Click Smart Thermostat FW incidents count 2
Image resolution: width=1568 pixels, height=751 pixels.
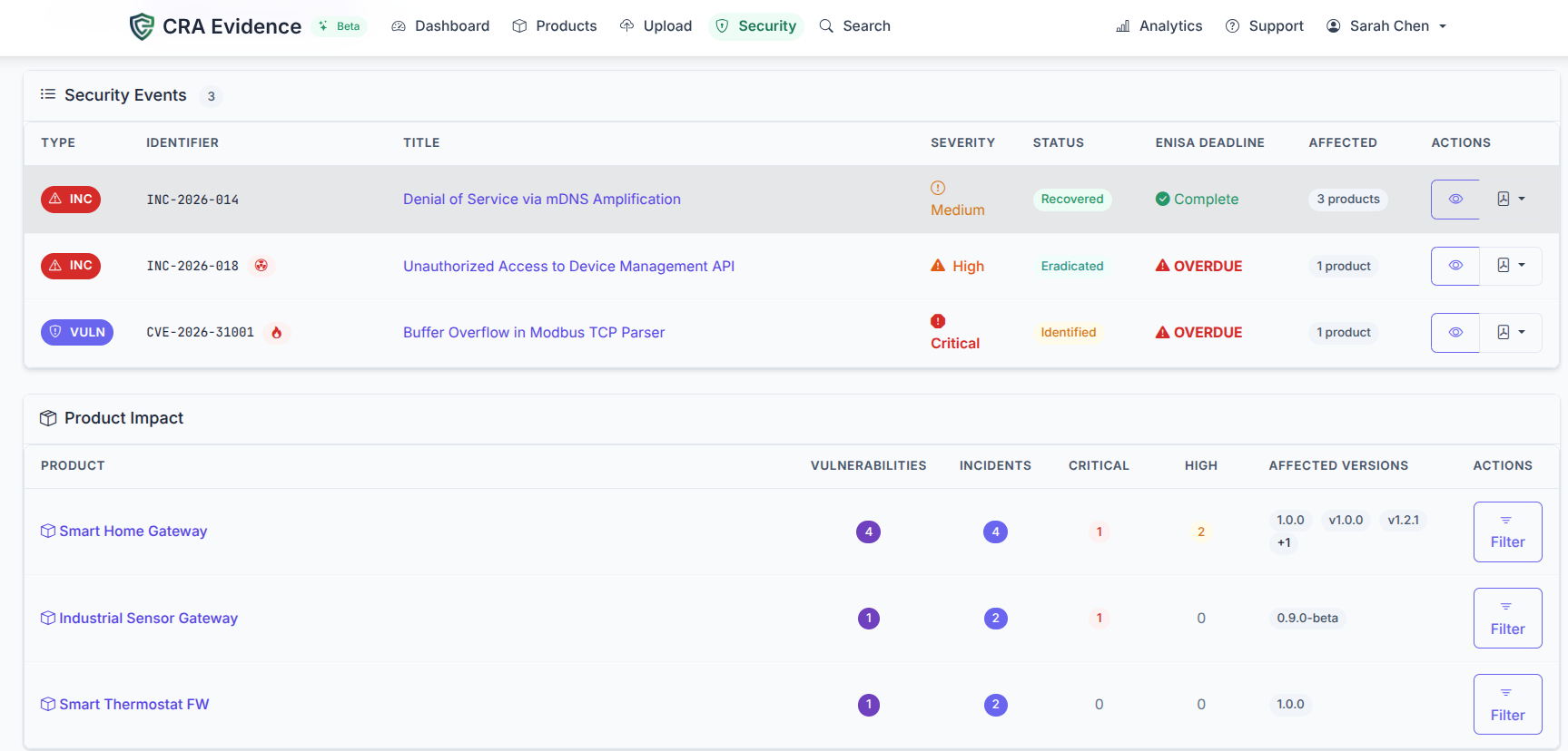coord(996,705)
